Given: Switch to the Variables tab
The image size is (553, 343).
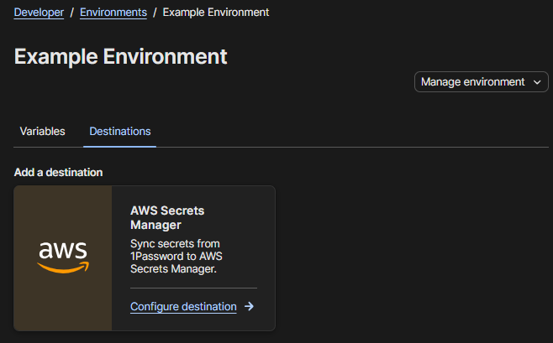Looking at the screenshot, I should [x=42, y=132].
